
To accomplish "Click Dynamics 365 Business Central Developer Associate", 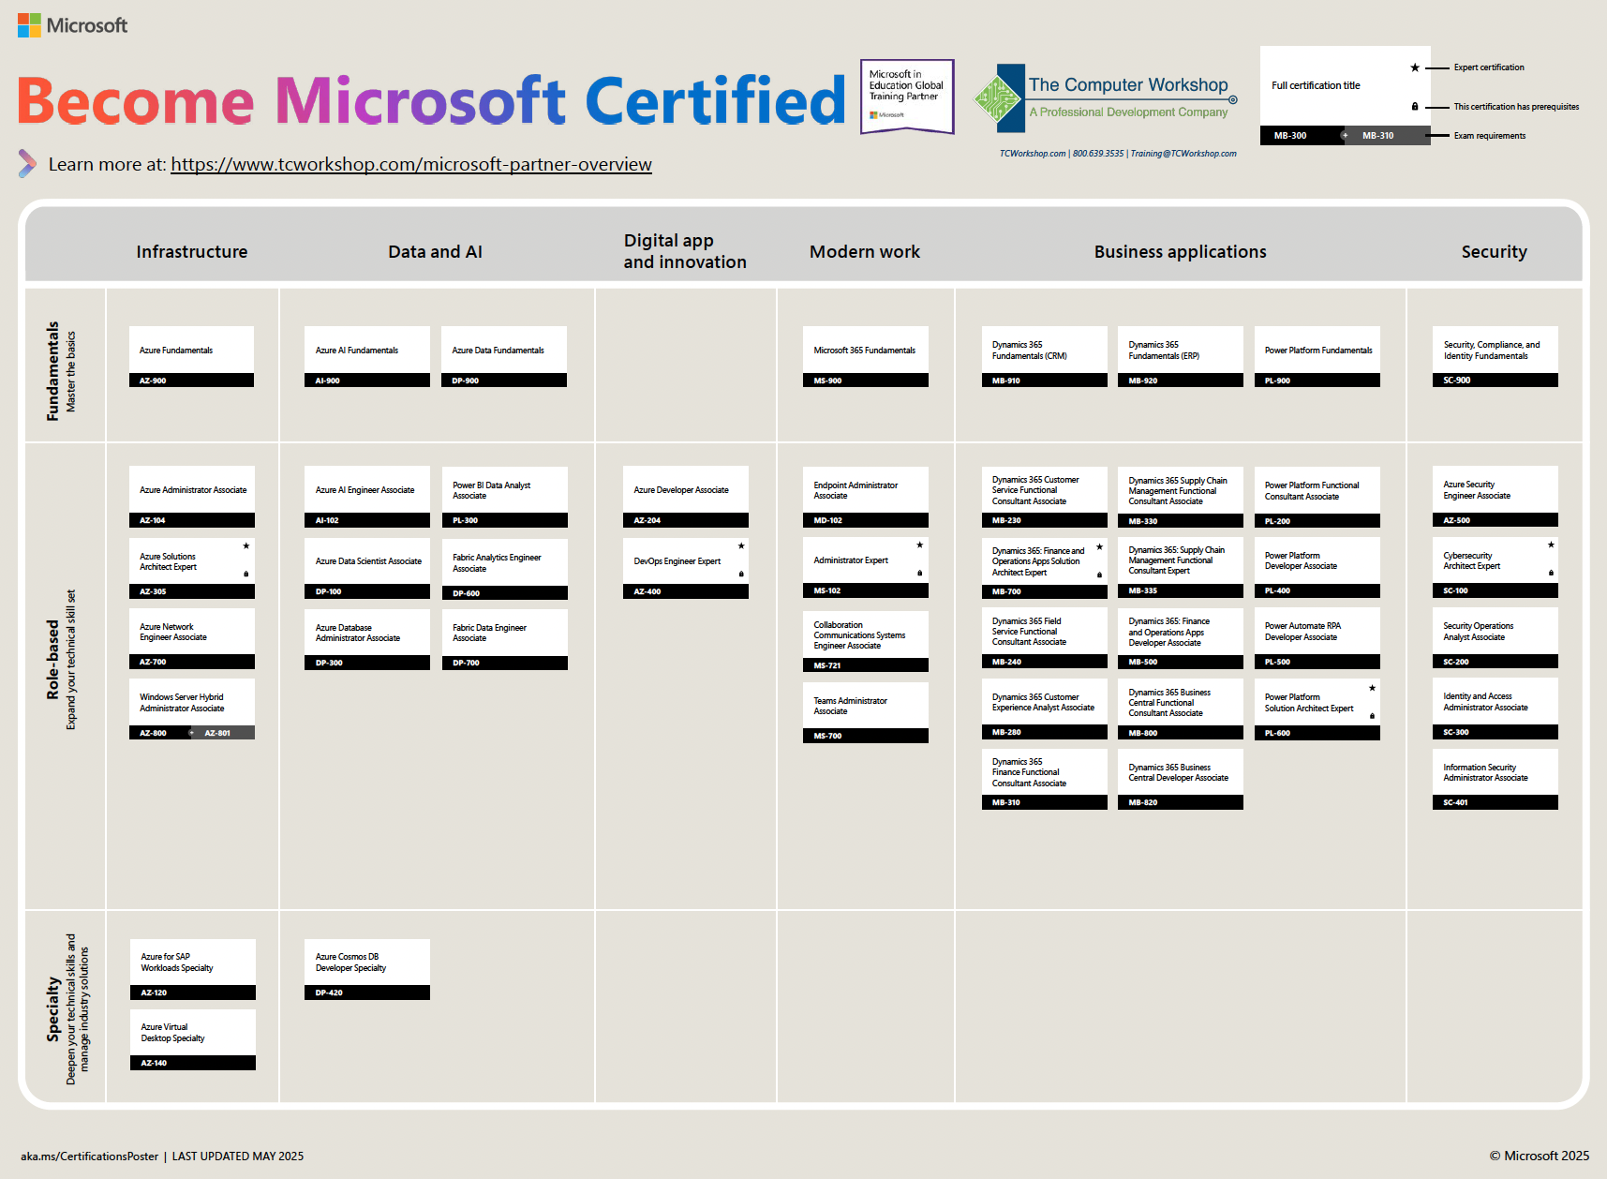I will coord(1181,779).
